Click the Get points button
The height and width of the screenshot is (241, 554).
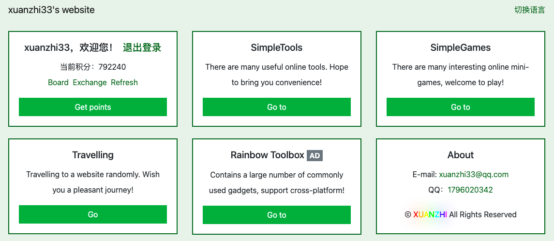(92, 107)
